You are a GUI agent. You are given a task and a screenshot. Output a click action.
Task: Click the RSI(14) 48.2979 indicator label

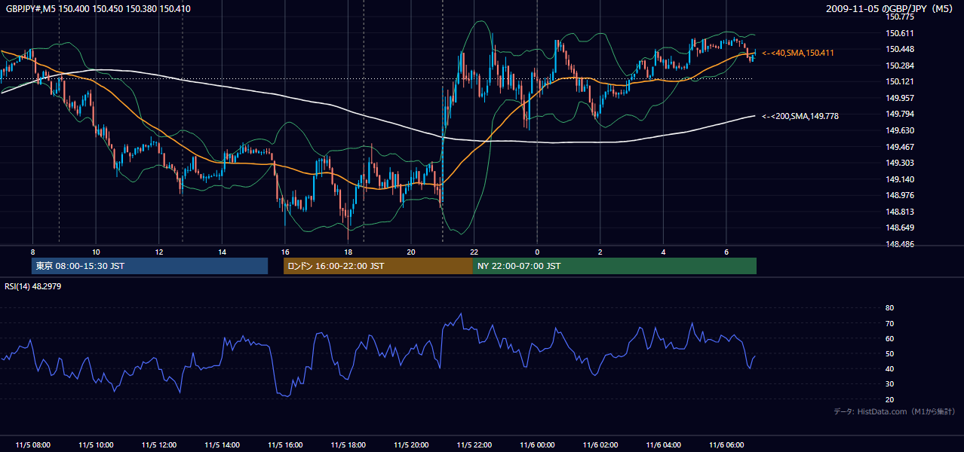tap(32, 286)
